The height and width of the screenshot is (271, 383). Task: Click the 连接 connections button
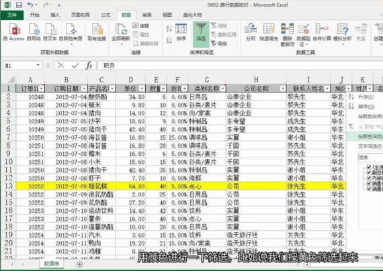[x=141, y=25]
